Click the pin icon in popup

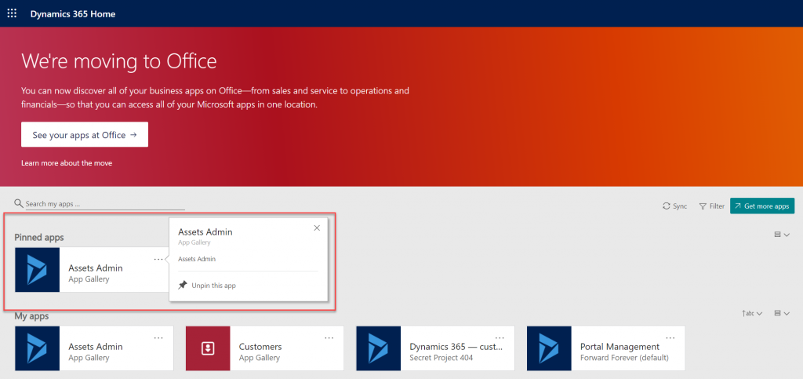click(182, 286)
